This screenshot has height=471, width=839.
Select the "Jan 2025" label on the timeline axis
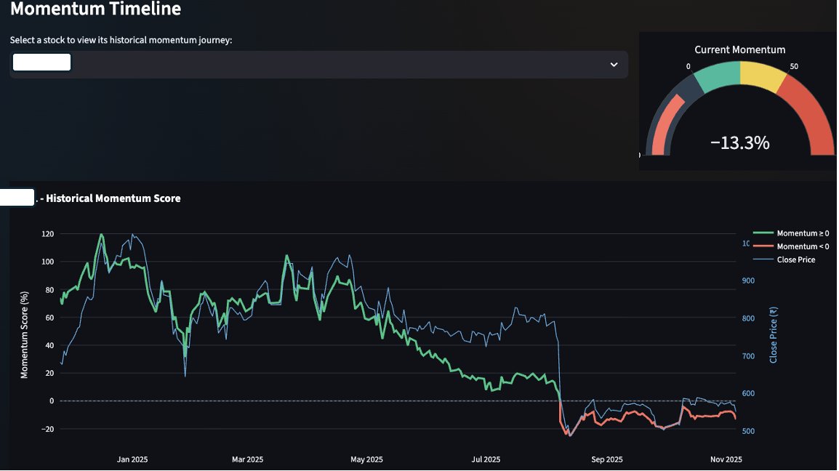coord(132,459)
